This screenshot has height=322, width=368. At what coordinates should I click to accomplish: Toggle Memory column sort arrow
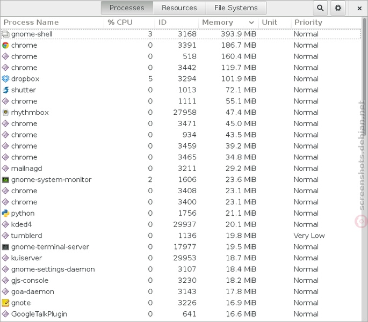251,23
